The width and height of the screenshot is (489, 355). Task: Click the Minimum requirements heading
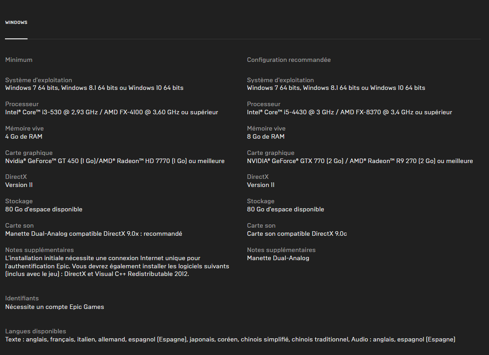19,60
